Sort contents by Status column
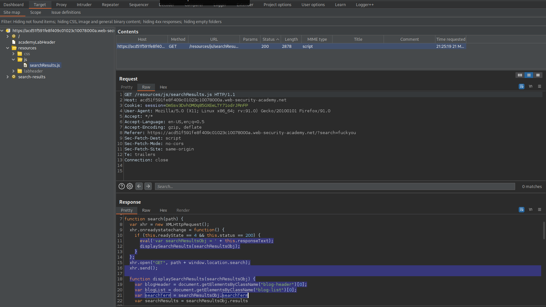Image resolution: width=546 pixels, height=307 pixels. 271,39
